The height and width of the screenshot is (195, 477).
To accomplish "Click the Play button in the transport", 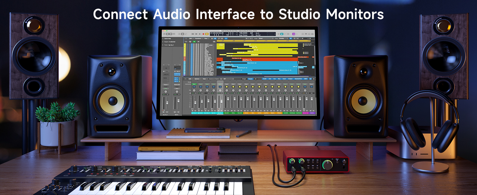I will tap(200, 34).
